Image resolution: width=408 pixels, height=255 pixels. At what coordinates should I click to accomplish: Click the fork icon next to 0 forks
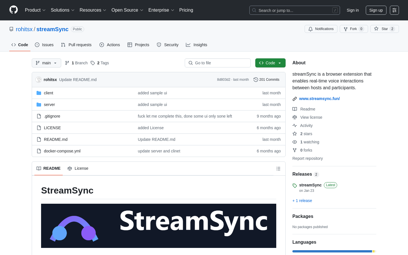tap(295, 150)
